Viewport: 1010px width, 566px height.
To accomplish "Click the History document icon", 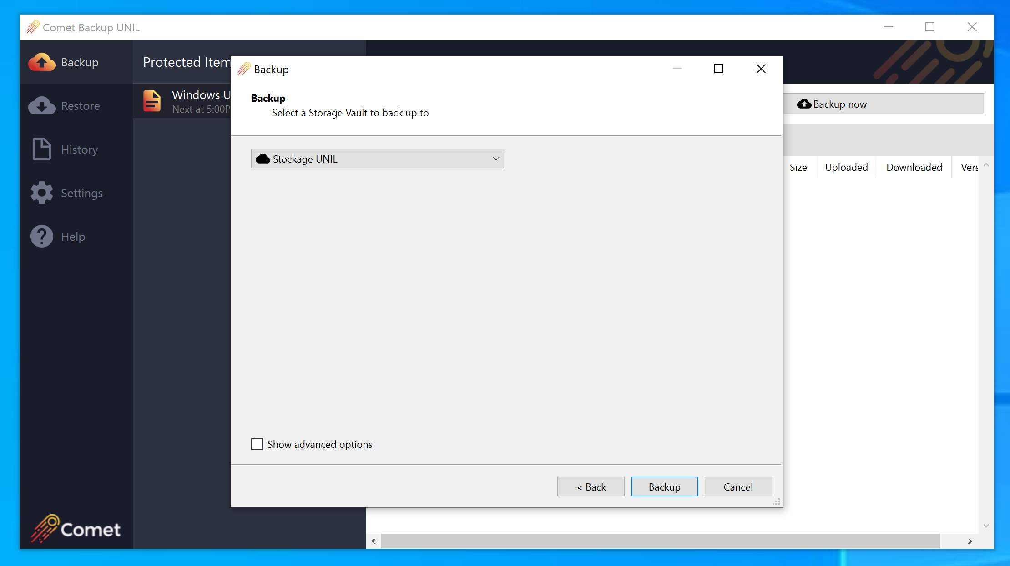I will pos(42,149).
